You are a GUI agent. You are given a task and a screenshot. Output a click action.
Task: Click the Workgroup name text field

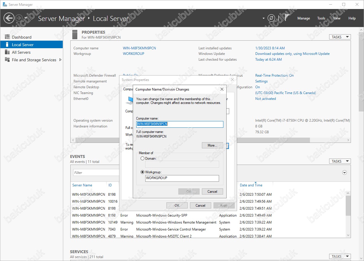click(182, 178)
